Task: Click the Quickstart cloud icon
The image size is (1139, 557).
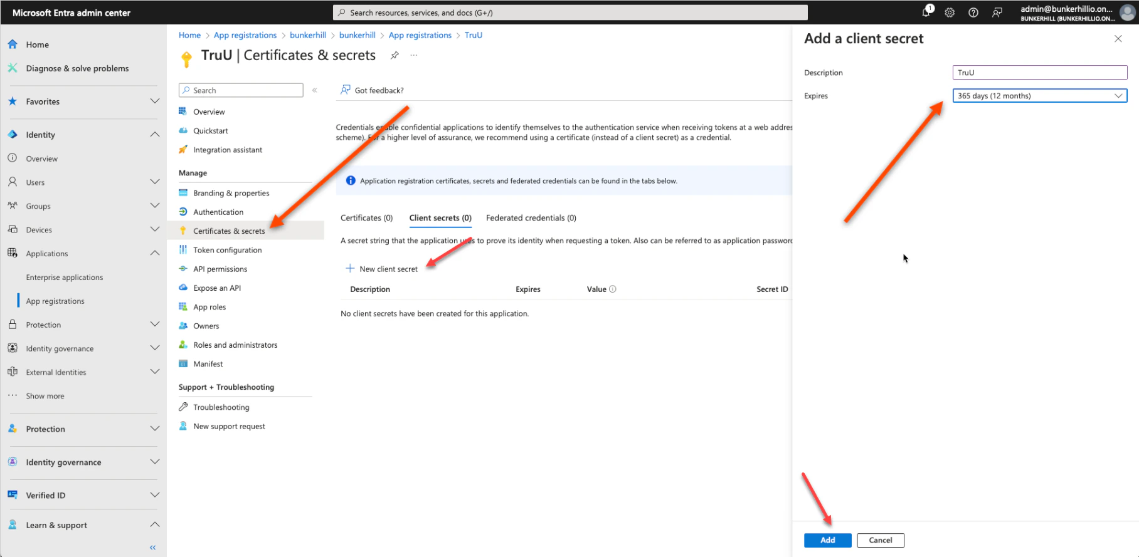Action: click(183, 130)
